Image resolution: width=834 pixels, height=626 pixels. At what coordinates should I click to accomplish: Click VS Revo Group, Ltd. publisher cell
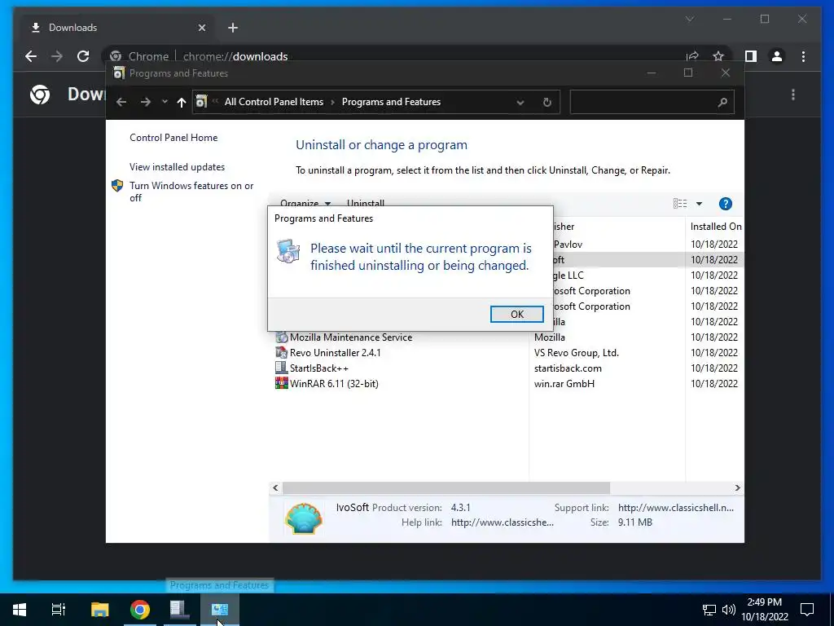coord(576,352)
